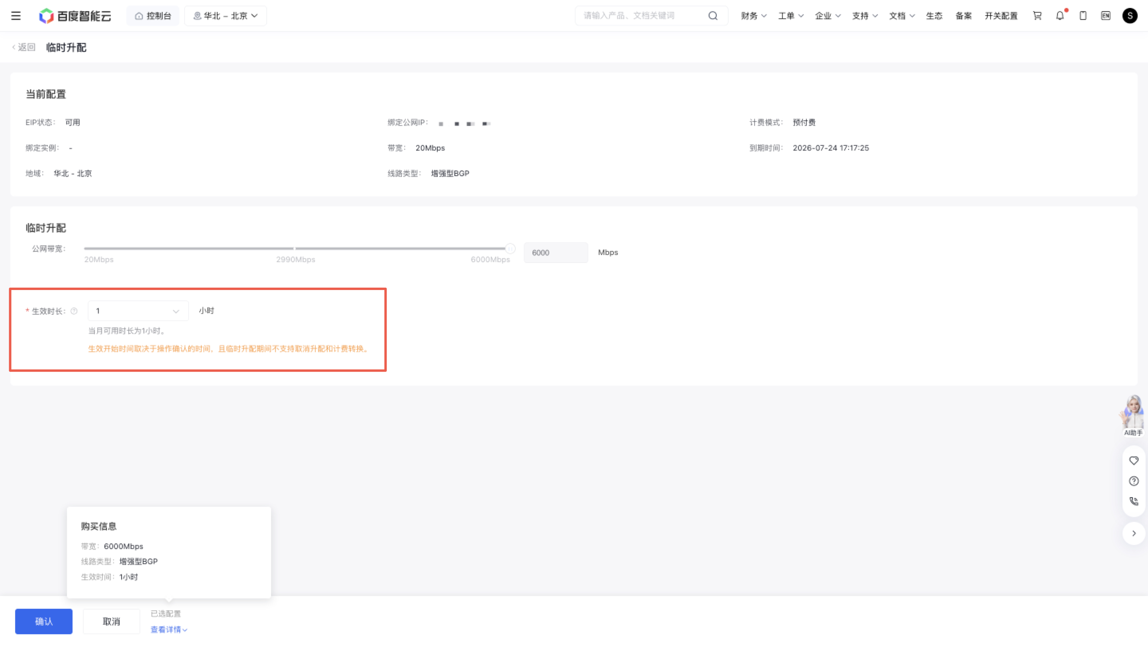The height and width of the screenshot is (647, 1148).
Task: Click the 返回 back link
Action: coord(24,47)
